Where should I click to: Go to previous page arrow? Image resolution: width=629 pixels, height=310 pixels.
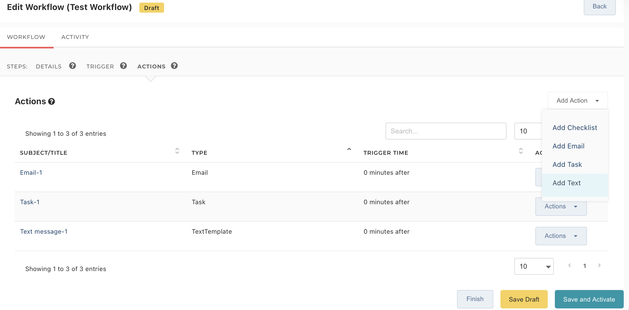coord(570,266)
